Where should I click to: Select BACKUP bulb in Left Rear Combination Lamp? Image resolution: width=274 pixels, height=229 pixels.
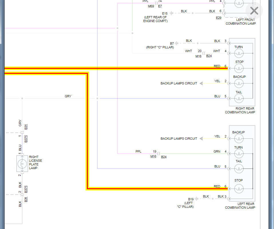tap(239, 139)
